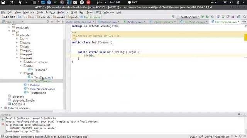The width and height of the screenshot is (247, 138).
Task: Click the VCS commit changes icon
Action: (223, 17)
